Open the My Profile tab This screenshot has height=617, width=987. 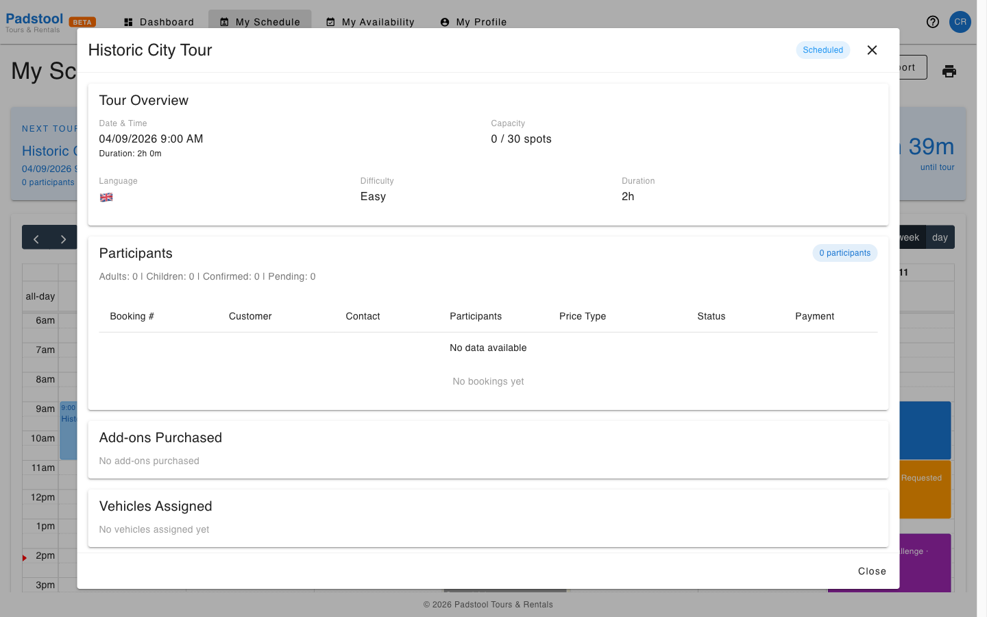coord(474,22)
